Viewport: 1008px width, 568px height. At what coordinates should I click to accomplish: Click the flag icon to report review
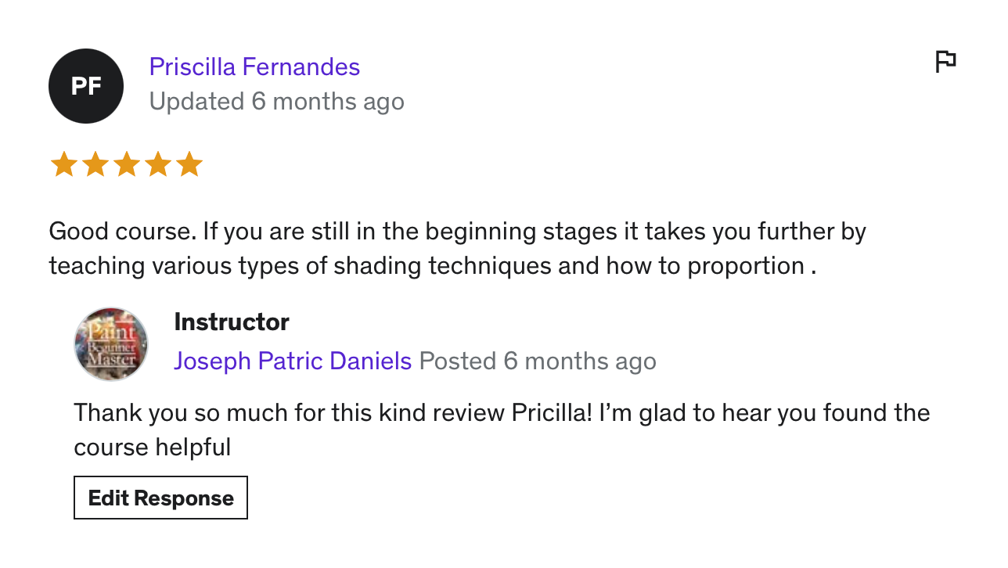point(945,61)
